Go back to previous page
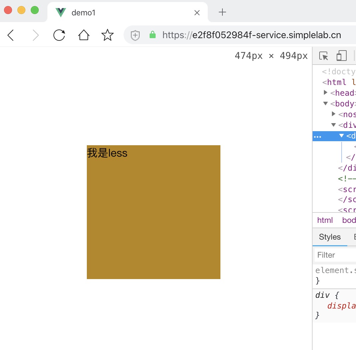Screen dimensions: 356x350 [11, 35]
